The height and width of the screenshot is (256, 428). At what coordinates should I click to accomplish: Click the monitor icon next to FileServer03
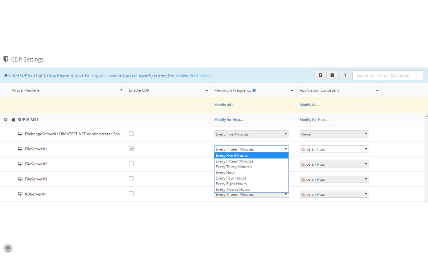pos(20,179)
